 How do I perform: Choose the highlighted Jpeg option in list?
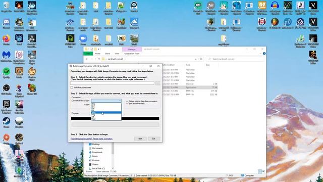[x=106, y=112]
